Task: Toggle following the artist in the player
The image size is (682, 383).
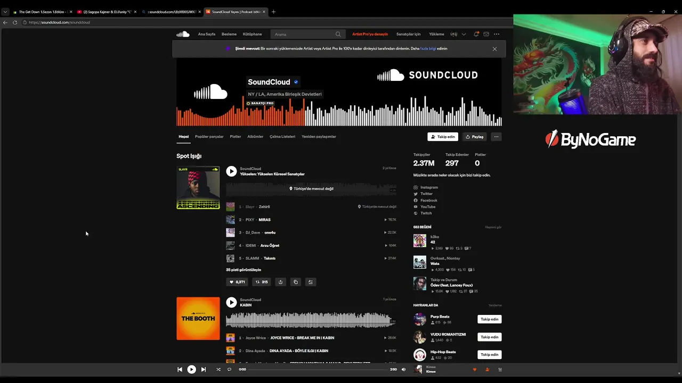Action: [x=487, y=370]
